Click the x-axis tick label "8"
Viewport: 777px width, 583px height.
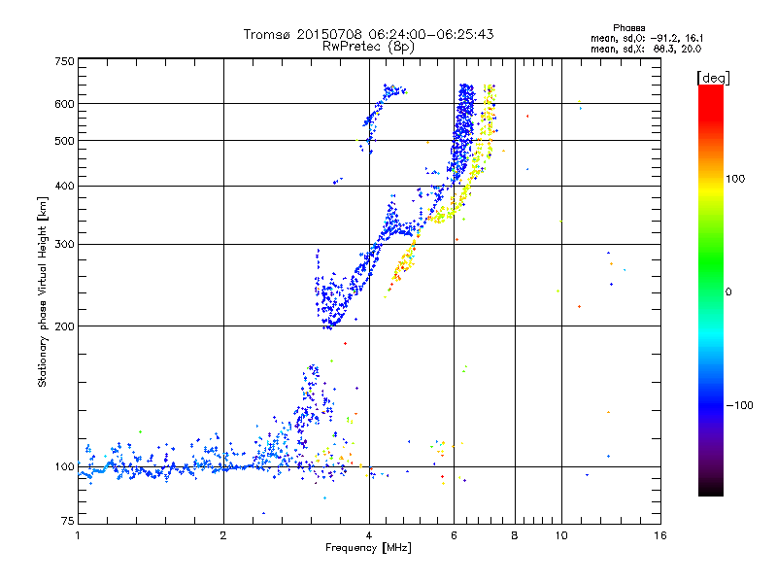click(515, 535)
